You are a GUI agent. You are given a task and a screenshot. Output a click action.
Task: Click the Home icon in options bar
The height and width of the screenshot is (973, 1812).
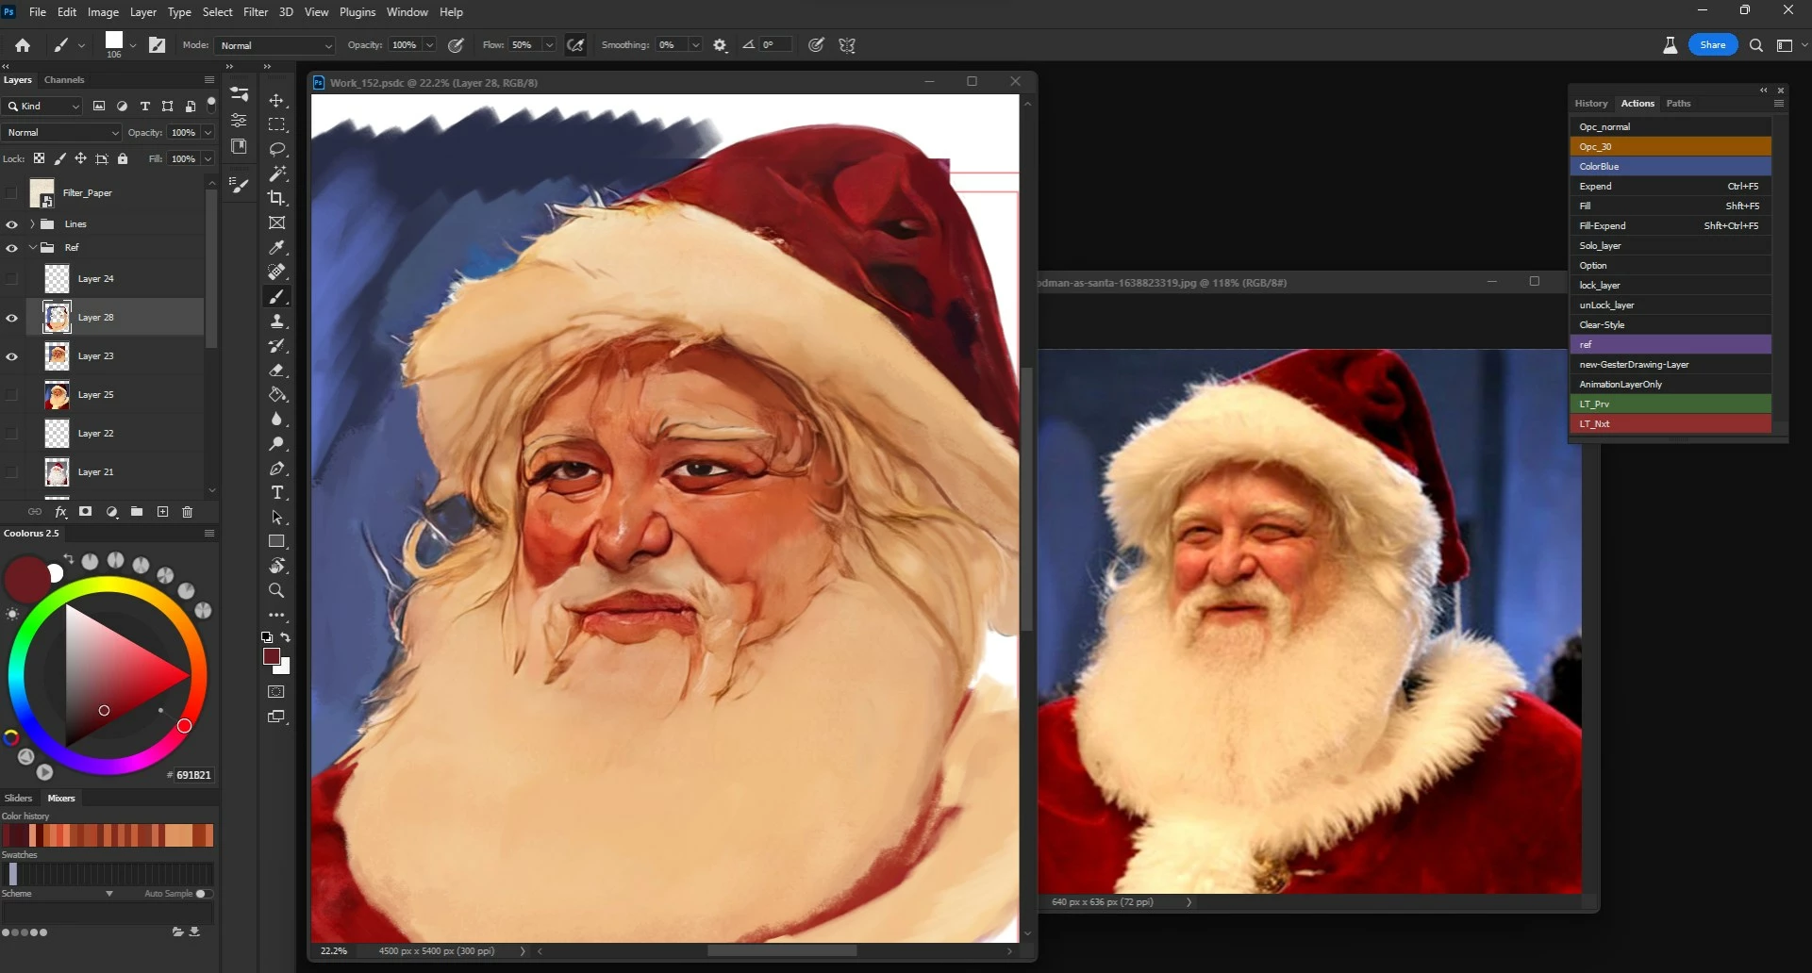click(23, 45)
